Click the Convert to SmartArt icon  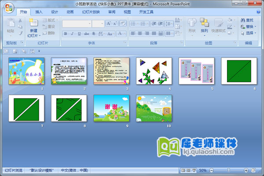[x=178, y=33]
